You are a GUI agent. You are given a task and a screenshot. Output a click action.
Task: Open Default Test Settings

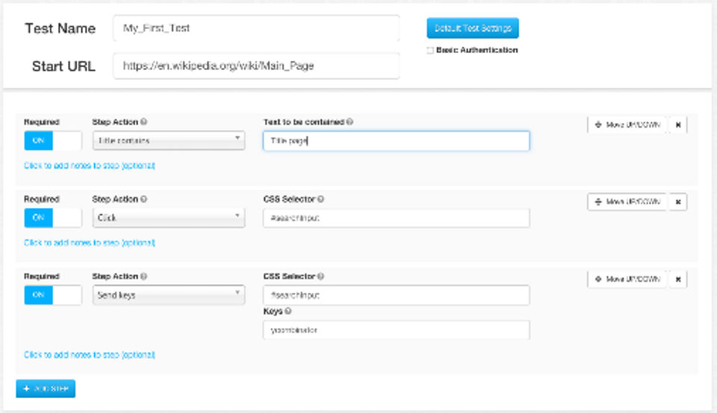tap(472, 28)
